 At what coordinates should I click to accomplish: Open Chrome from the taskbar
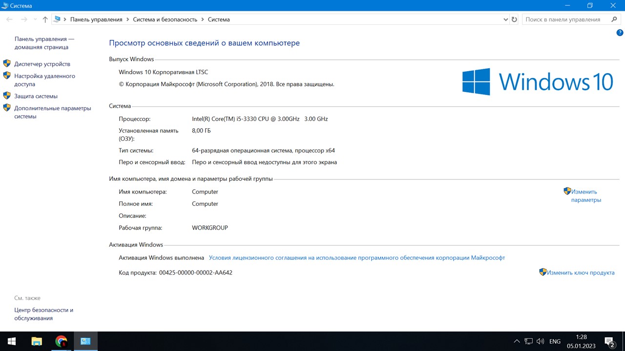tap(61, 341)
